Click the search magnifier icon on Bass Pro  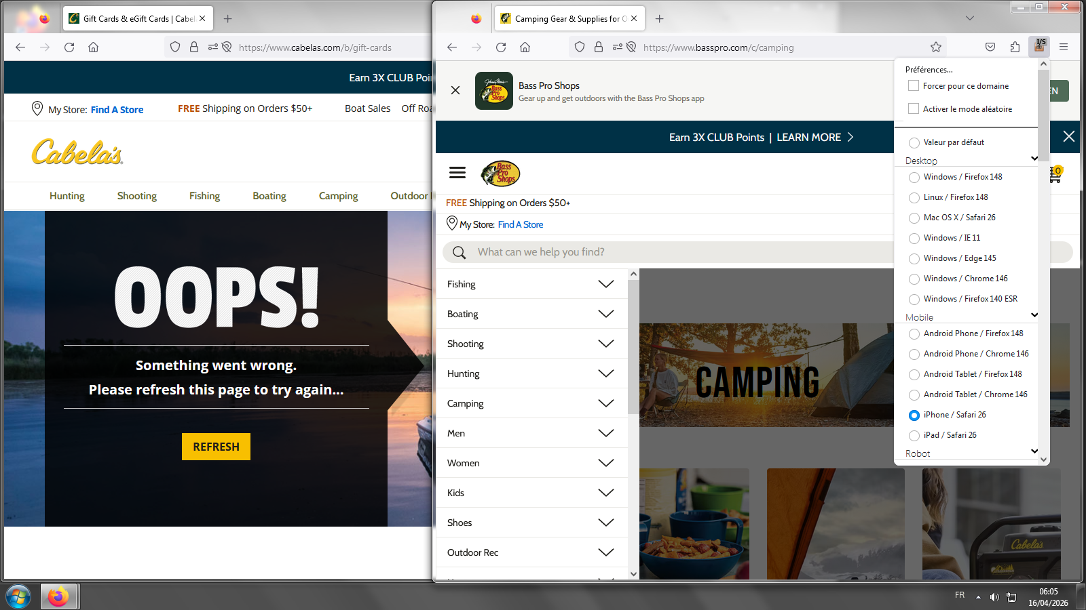tap(460, 252)
